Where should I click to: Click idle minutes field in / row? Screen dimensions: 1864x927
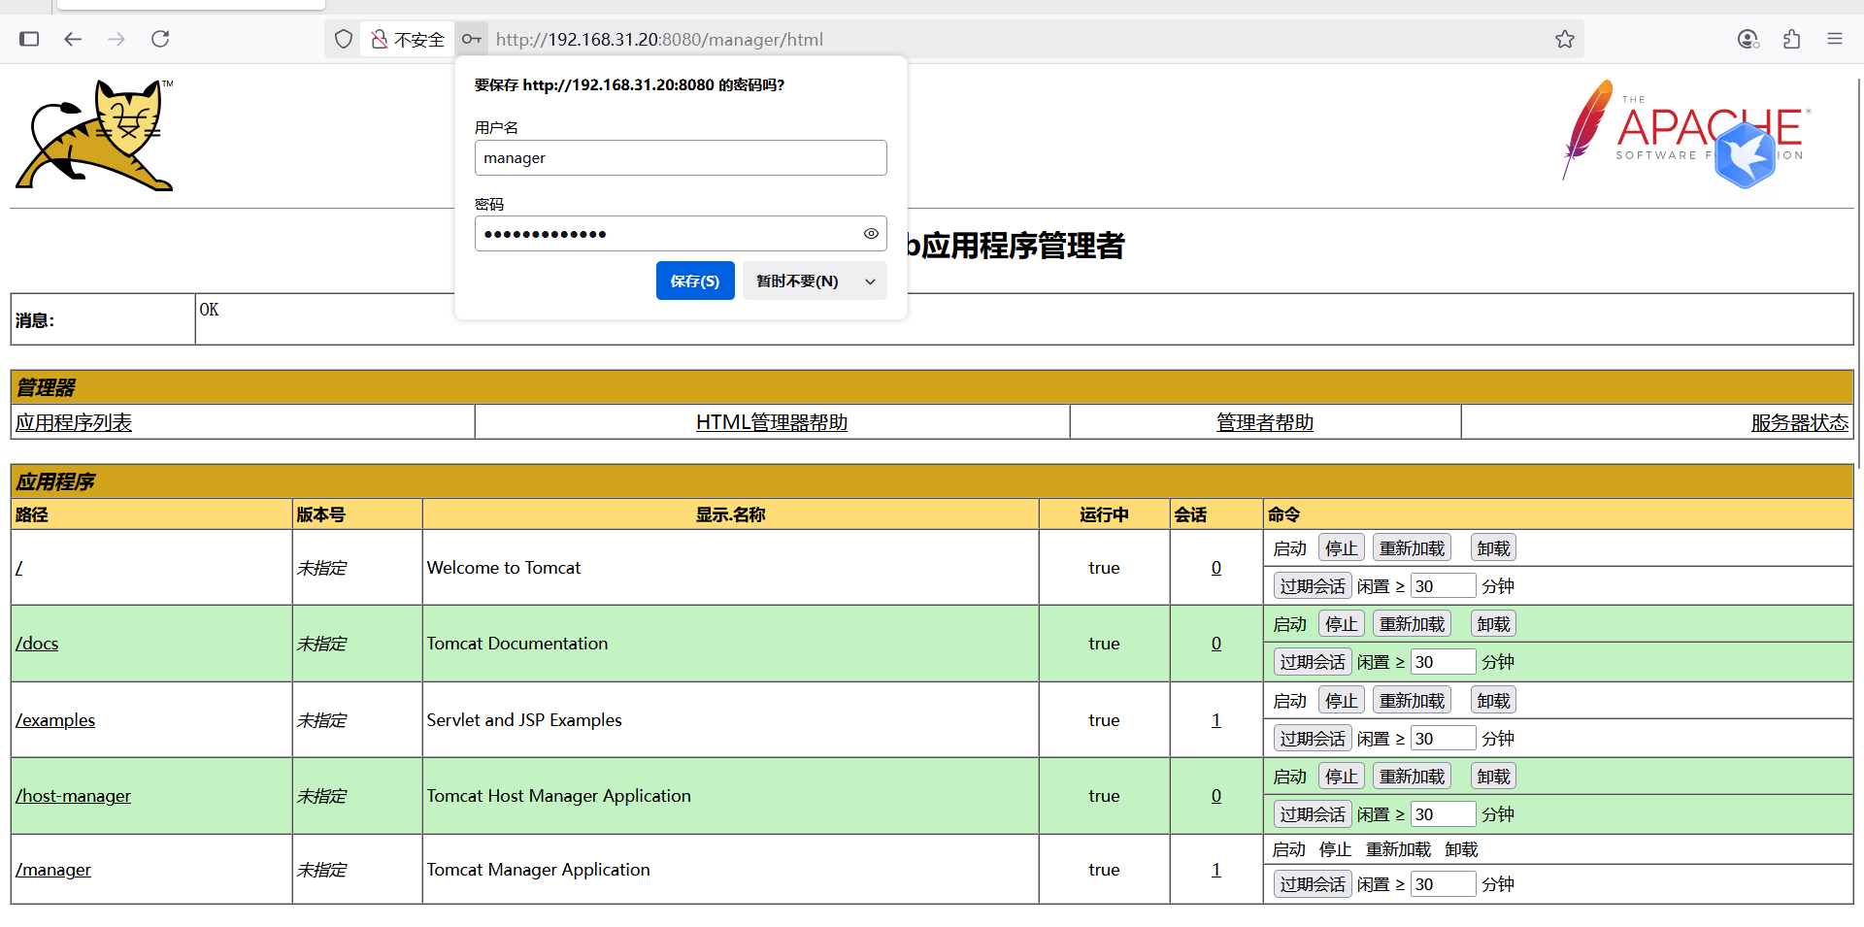tap(1443, 586)
